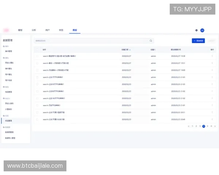Screen dimensions: 219x175
Task: Tick the select-all checkbox in the table header
Action: coord(37,50)
